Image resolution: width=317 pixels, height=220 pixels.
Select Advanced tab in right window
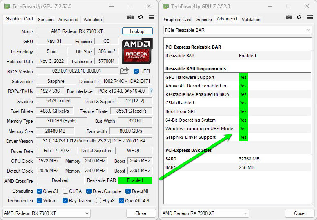[227, 19]
